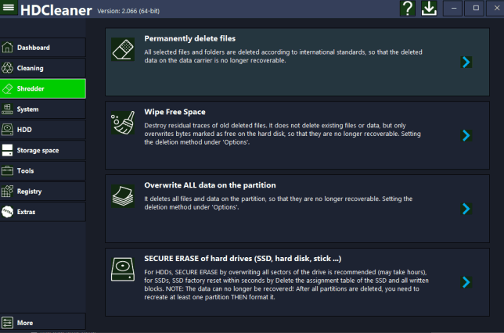
Task: Click the arrow beside Wipe Free Space
Action: point(466,135)
